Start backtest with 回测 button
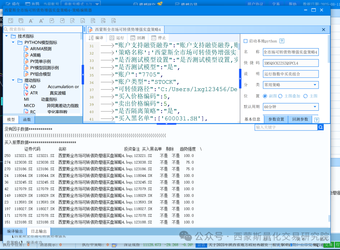Viewport: 340px width, 250px height. (138, 38)
